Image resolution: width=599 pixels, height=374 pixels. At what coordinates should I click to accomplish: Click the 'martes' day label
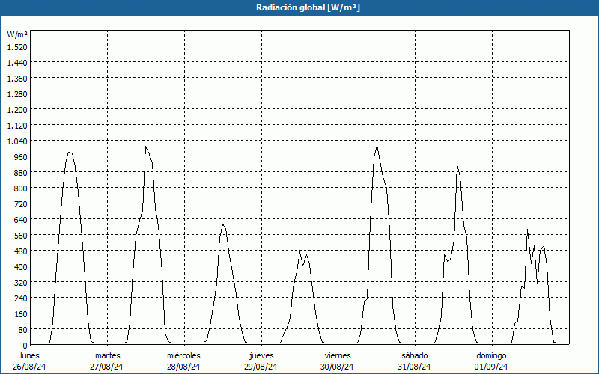pyautogui.click(x=107, y=355)
